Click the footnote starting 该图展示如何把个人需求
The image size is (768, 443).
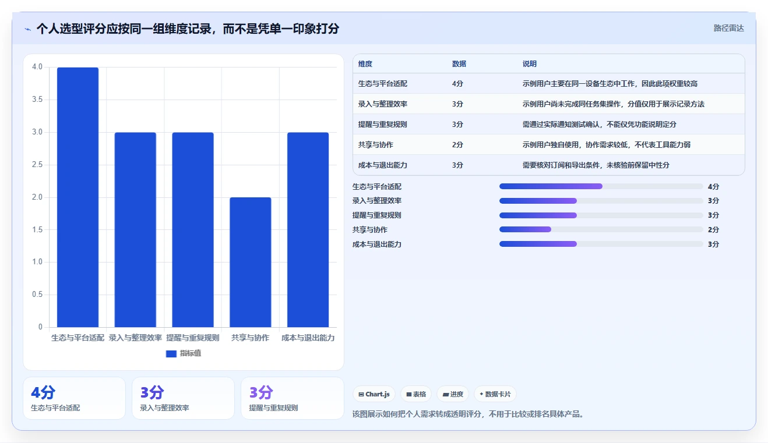pyautogui.click(x=468, y=414)
